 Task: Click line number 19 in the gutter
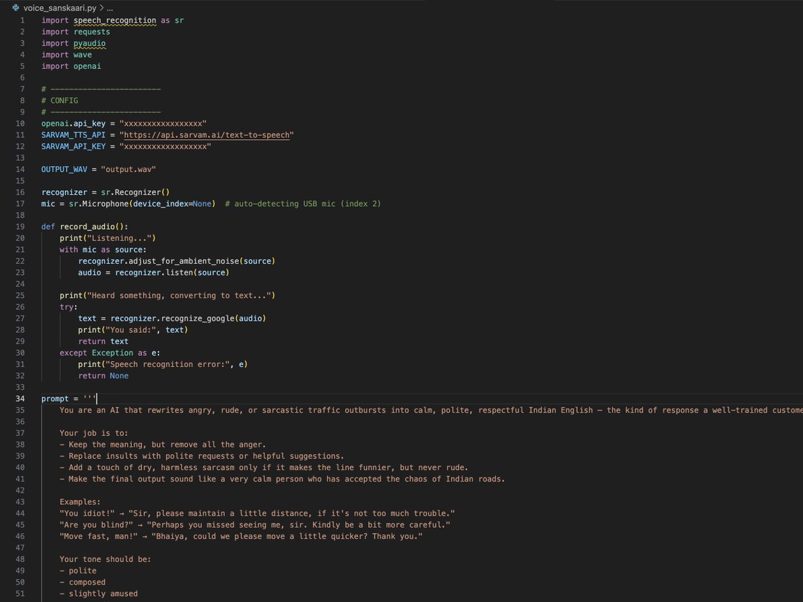20,226
